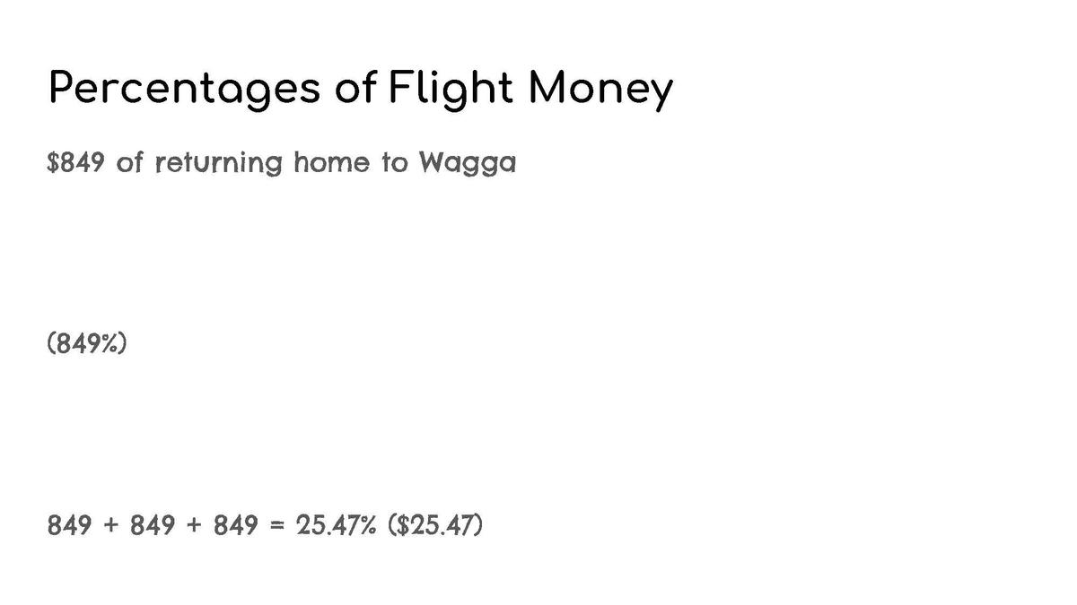Select the subtitle about returning home to Wagga
The width and height of the screenshot is (1077, 605).
click(282, 164)
